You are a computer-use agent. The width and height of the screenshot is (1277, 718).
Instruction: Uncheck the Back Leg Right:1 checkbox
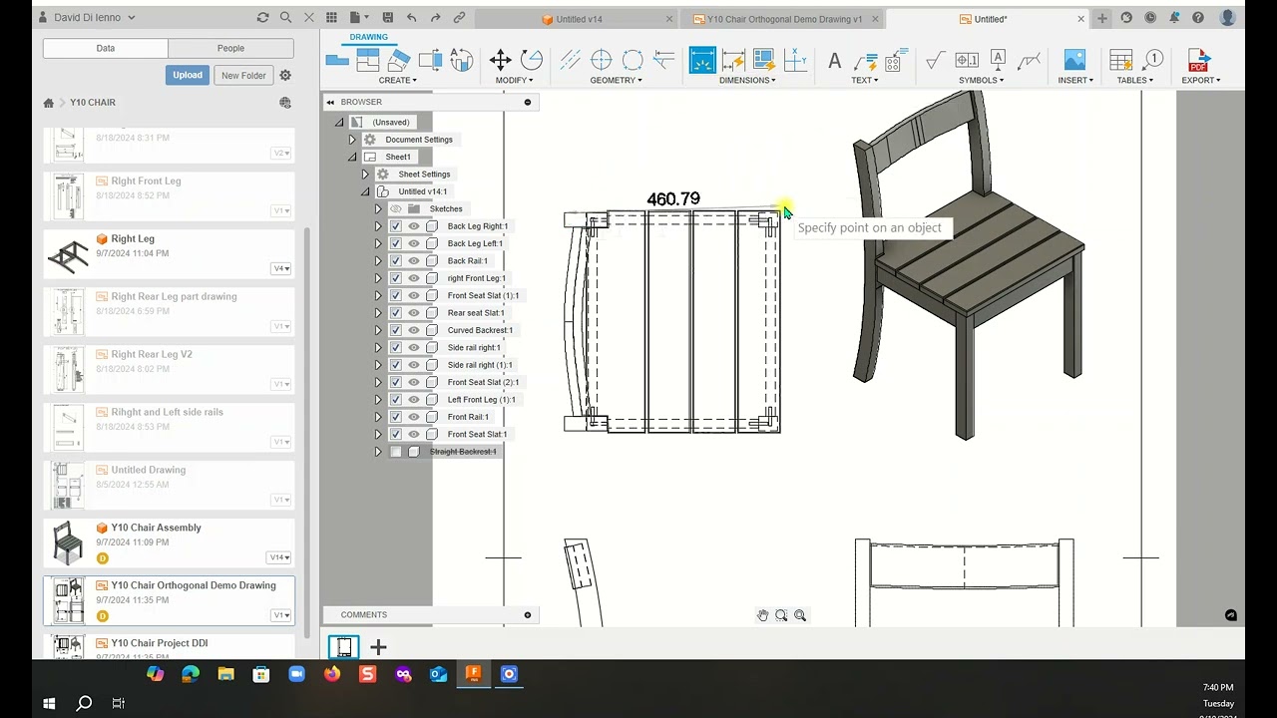[x=396, y=226]
